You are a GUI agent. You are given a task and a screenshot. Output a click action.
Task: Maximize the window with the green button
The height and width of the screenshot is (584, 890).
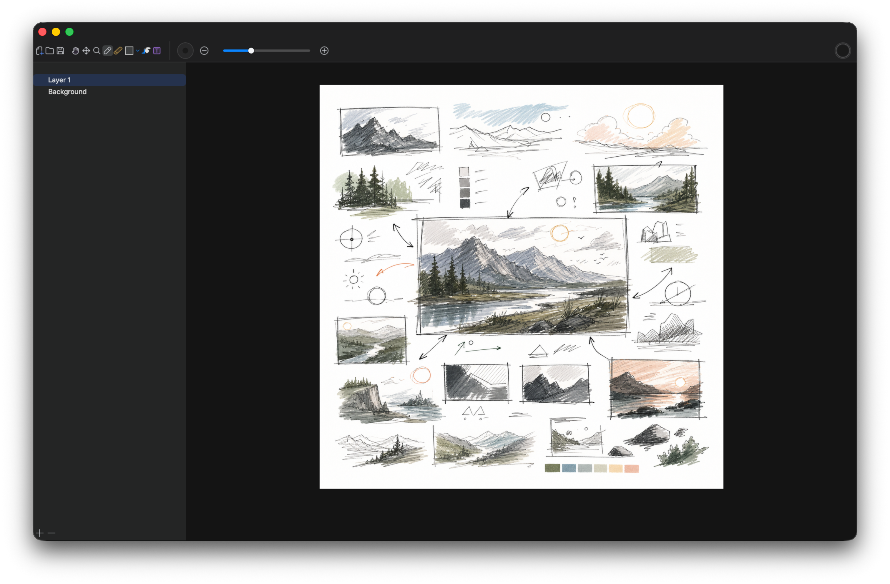(69, 32)
